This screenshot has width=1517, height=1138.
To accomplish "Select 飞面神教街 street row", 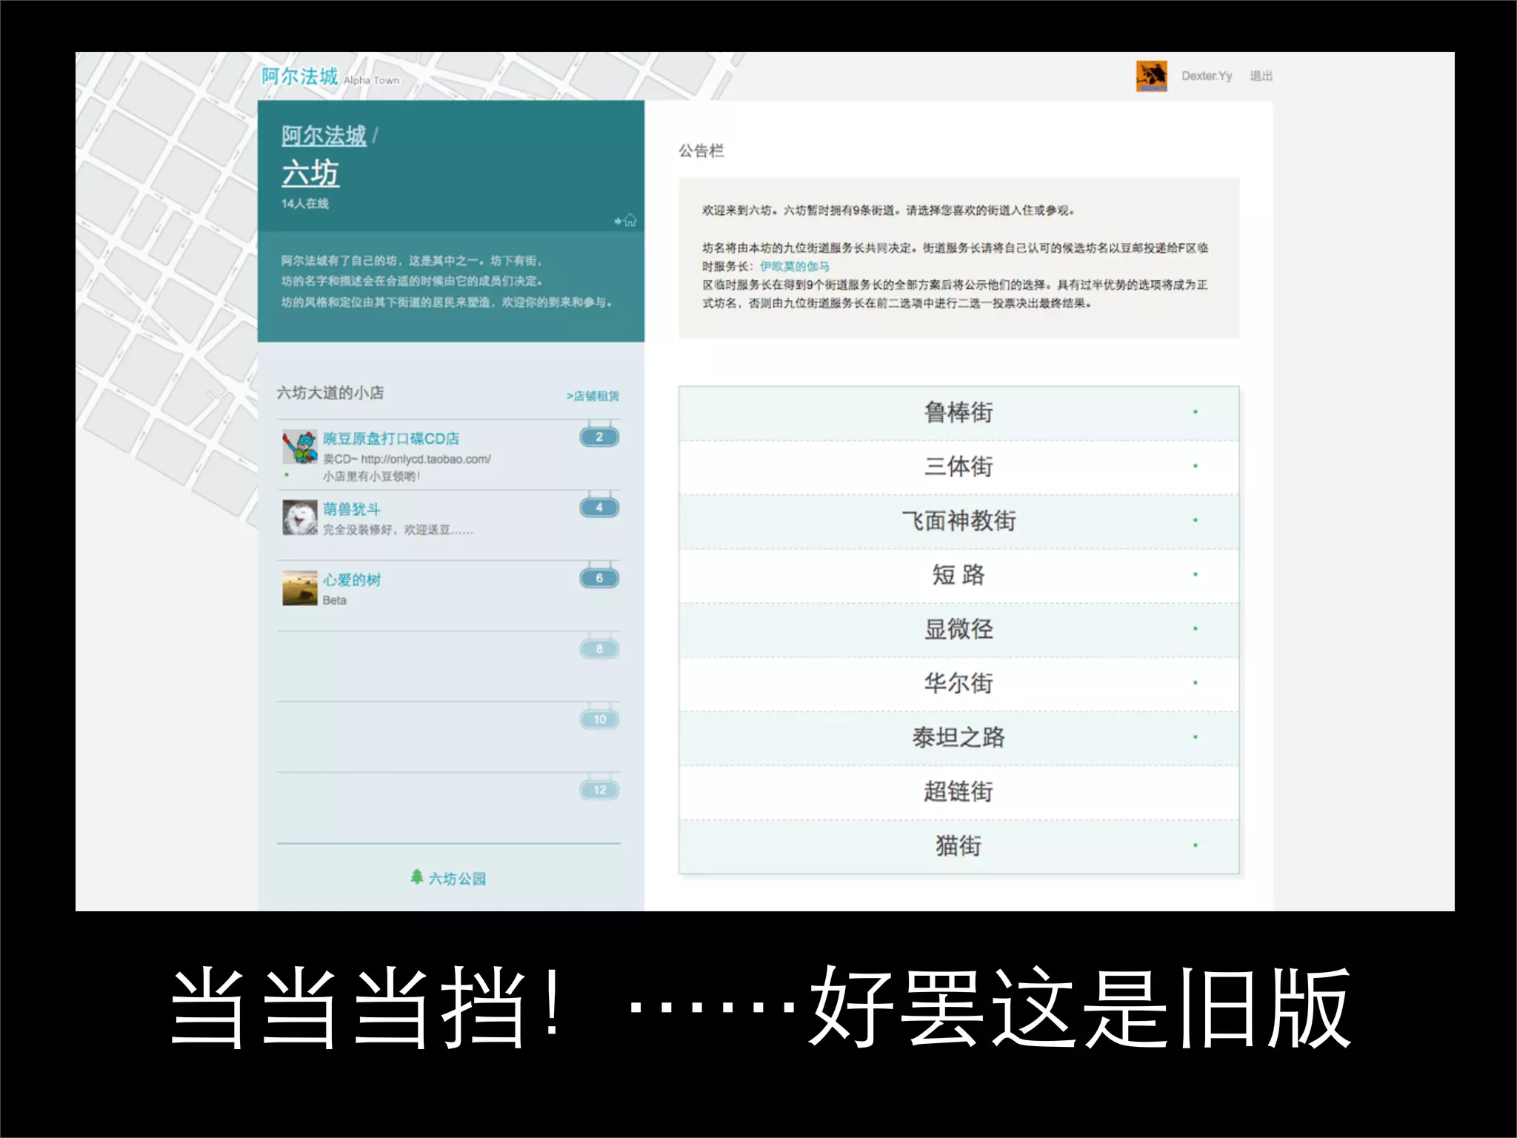I will point(958,521).
